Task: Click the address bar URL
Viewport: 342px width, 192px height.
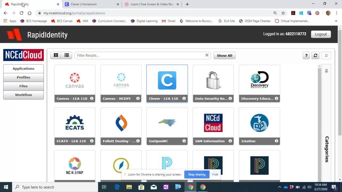Action: tap(74, 13)
